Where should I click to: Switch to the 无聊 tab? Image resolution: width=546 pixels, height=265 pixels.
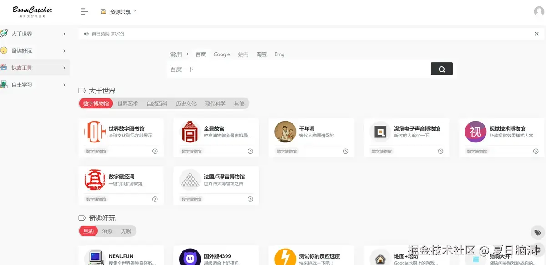click(x=126, y=231)
